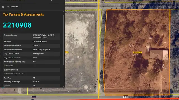Click the 2210908 parcel label on the map
Image resolution: width=179 pixels, height=100 pixels.
(137, 52)
